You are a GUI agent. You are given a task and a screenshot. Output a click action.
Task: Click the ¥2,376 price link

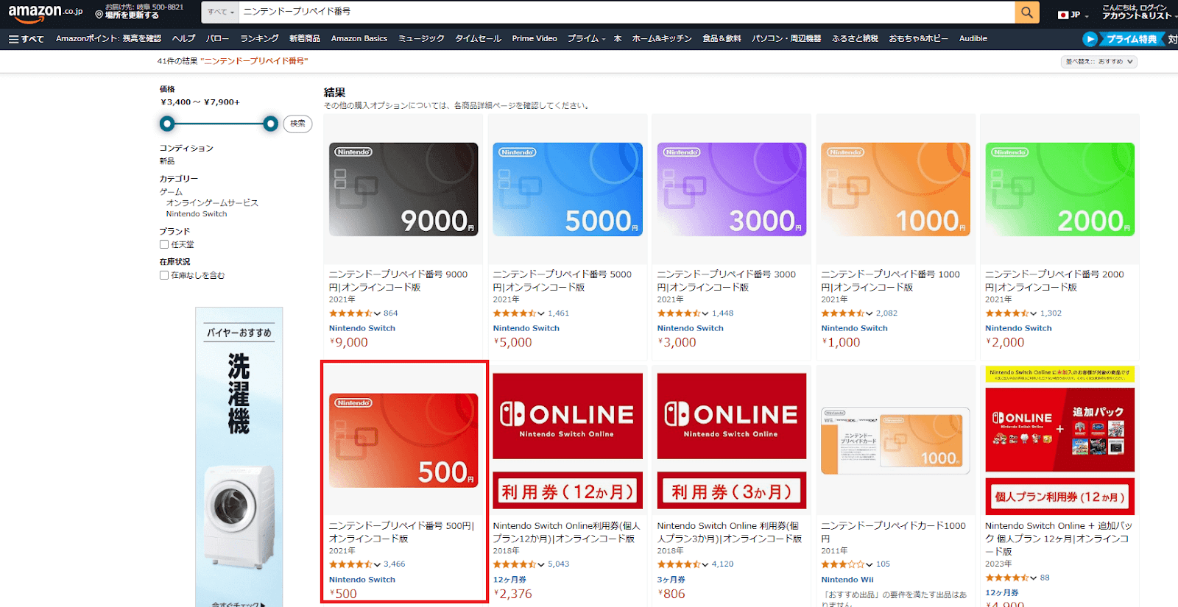pyautogui.click(x=512, y=594)
